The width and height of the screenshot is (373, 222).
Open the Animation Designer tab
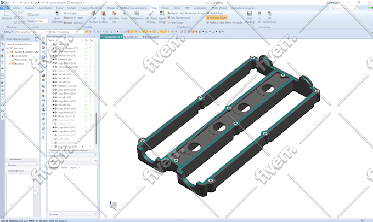pyautogui.click(x=243, y=8)
